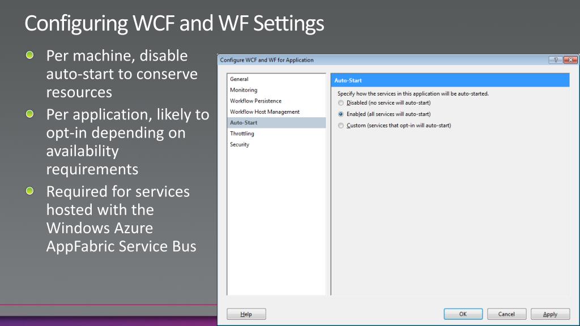Screen dimensions: 580x326
Task: Close the Configure WCF and WF dialog
Action: (x=570, y=60)
